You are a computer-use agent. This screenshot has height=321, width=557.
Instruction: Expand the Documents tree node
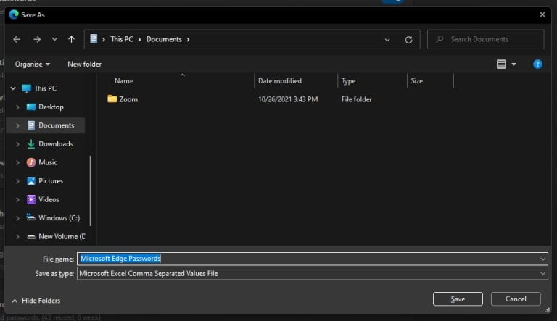[x=17, y=125]
